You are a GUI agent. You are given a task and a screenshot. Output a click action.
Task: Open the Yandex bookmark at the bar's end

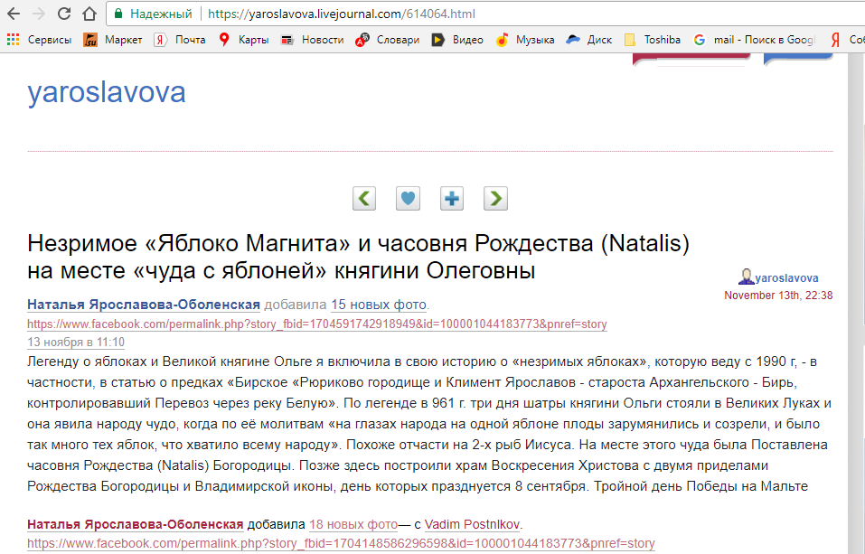pos(847,40)
